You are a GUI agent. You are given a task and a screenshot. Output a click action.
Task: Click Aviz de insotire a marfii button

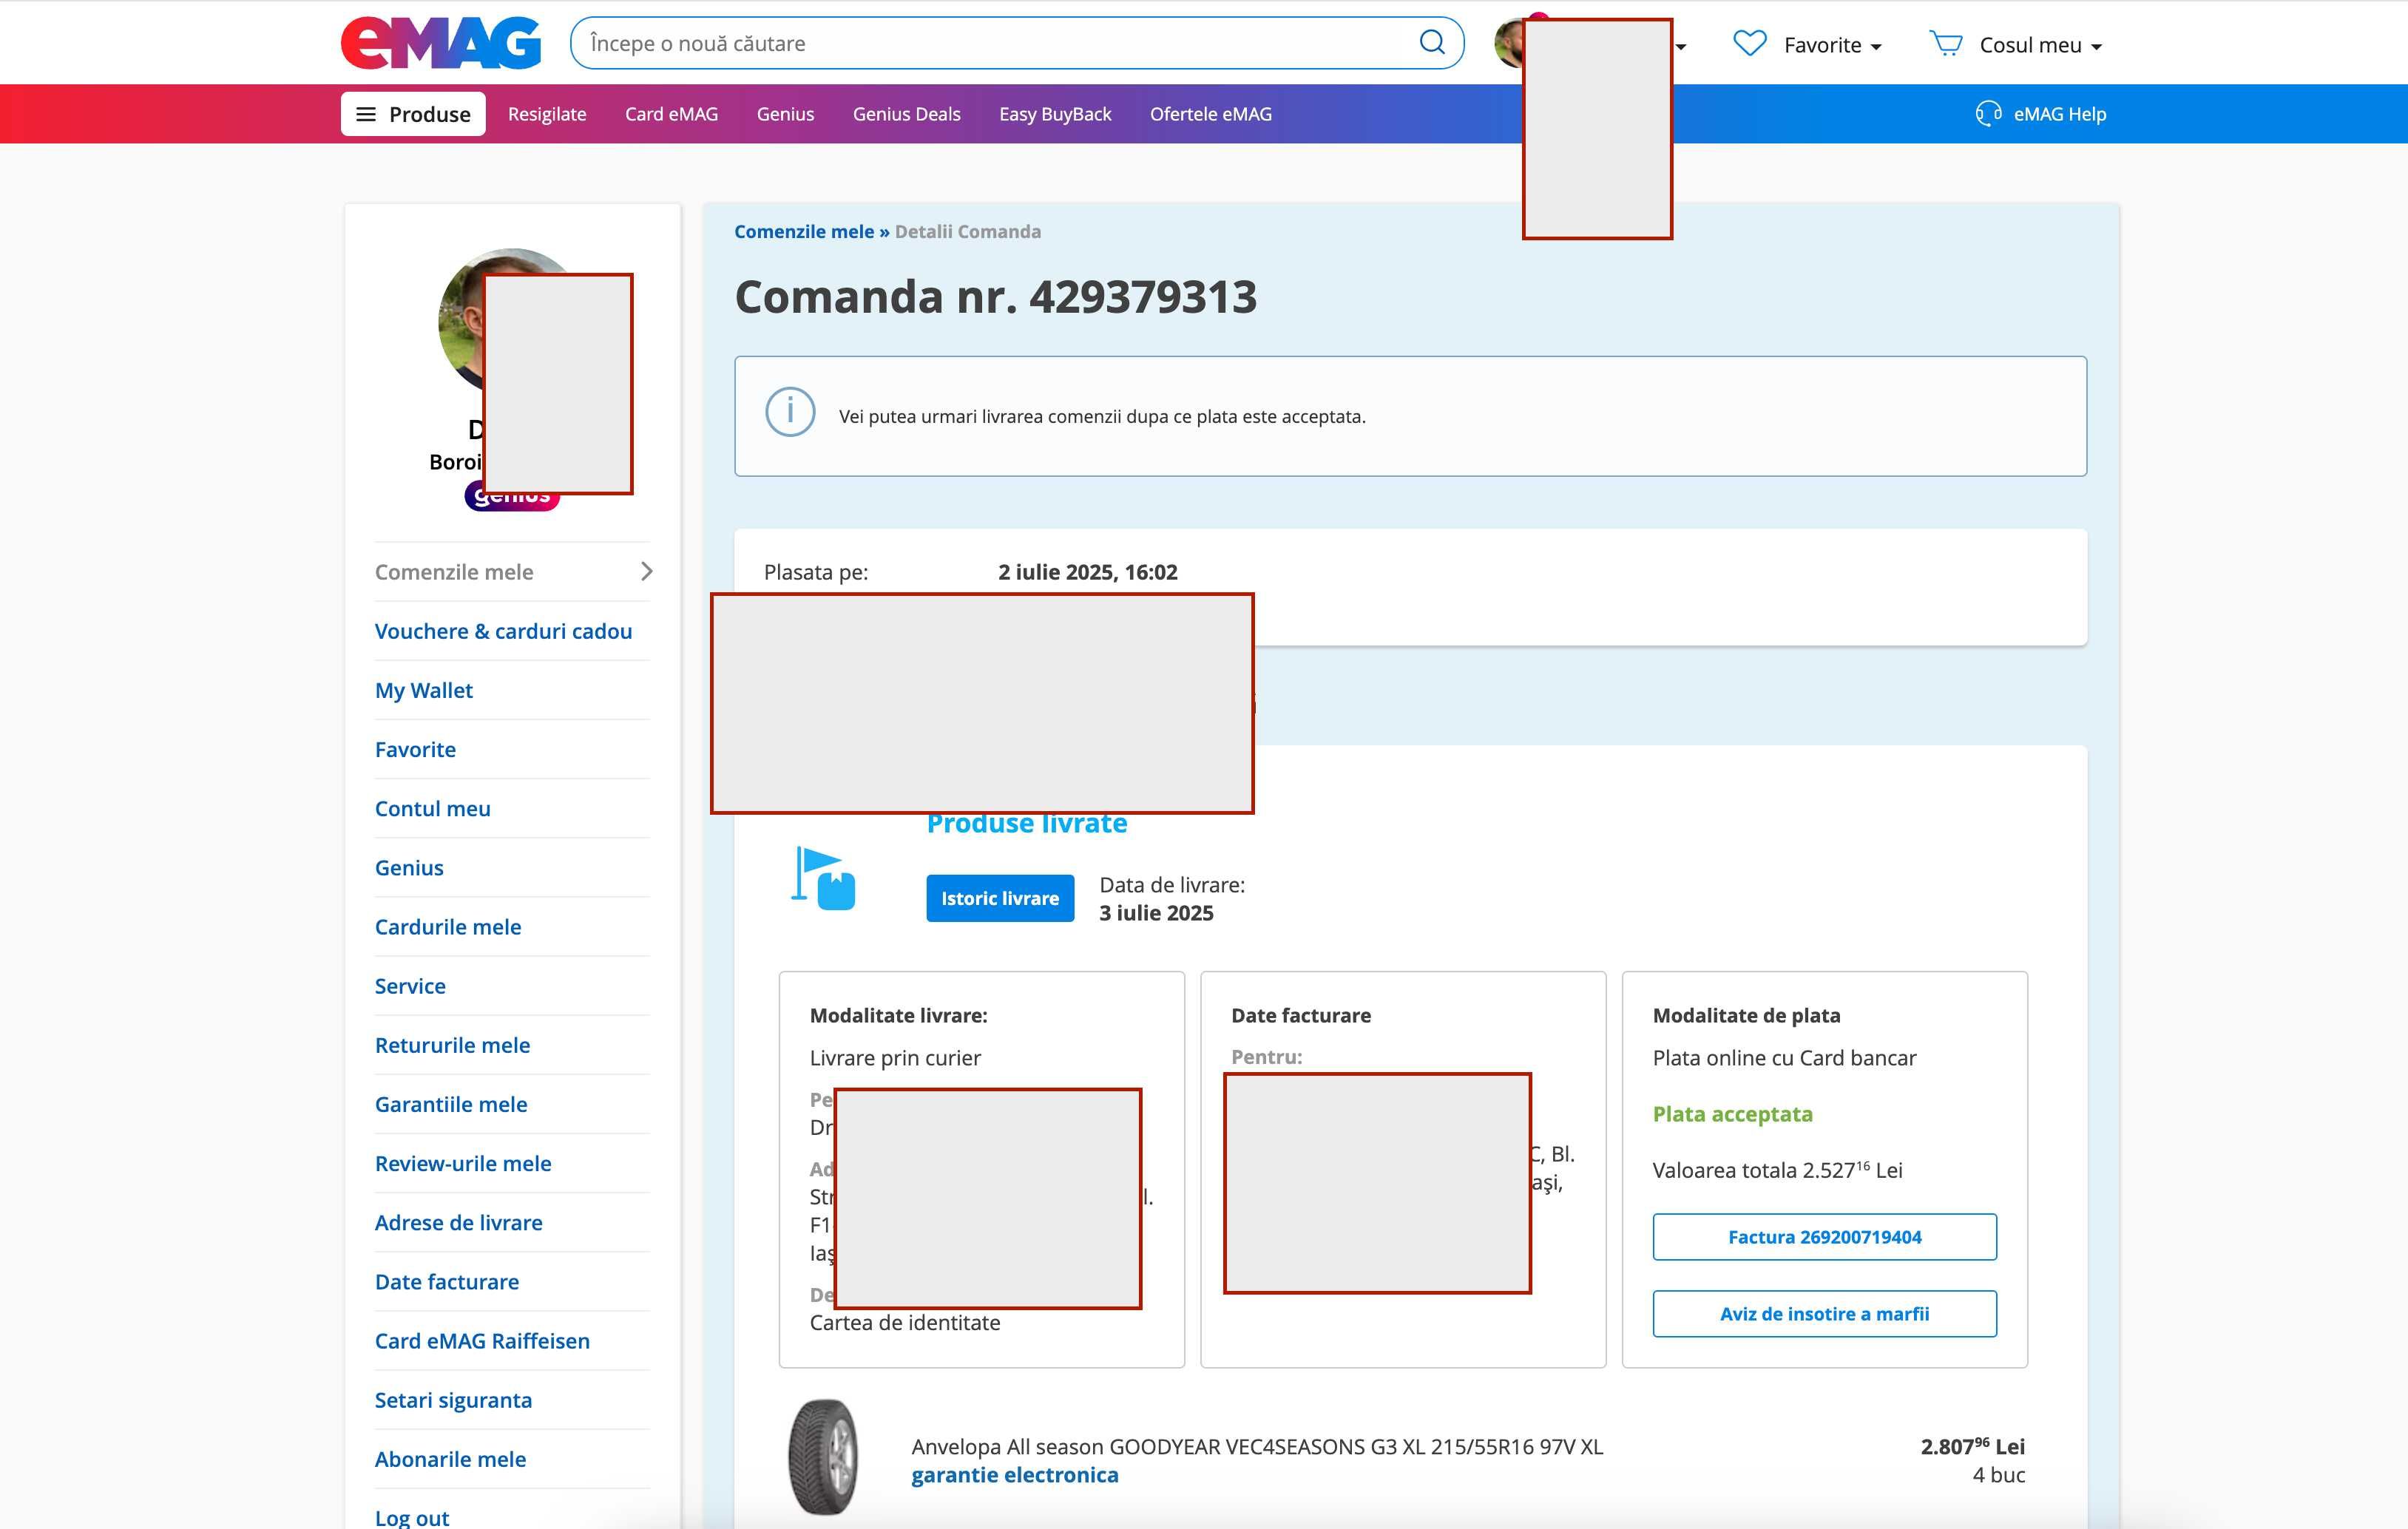pos(1824,1314)
